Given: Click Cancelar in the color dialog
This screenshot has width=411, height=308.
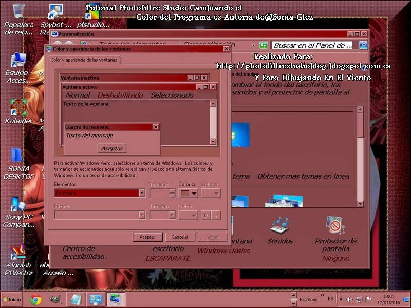Looking at the screenshot, I should point(180,237).
